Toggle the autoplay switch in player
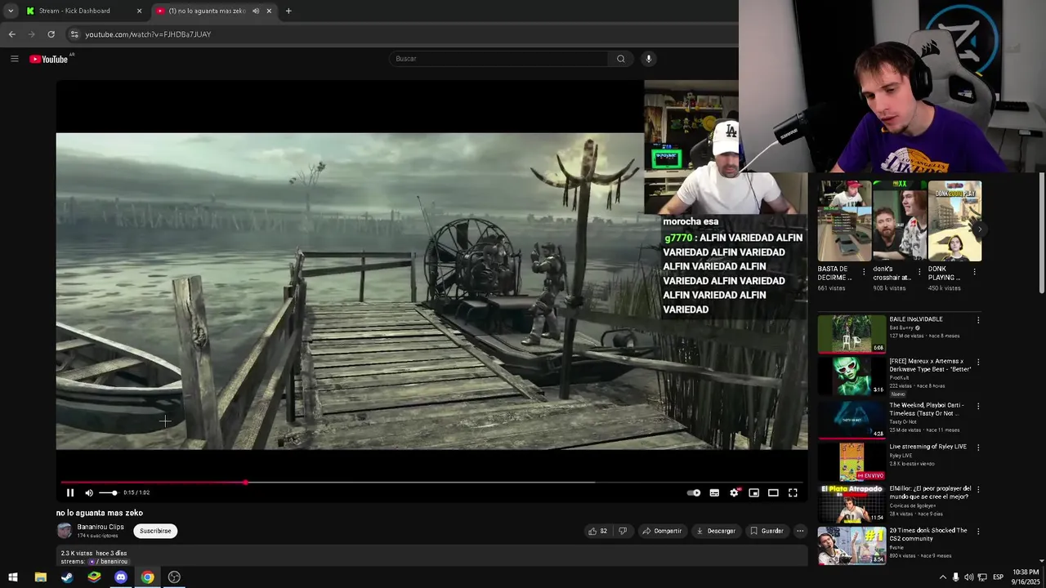The width and height of the screenshot is (1046, 588). pos(694,492)
